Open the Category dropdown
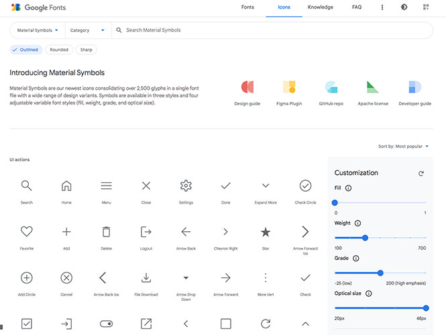 87,30
